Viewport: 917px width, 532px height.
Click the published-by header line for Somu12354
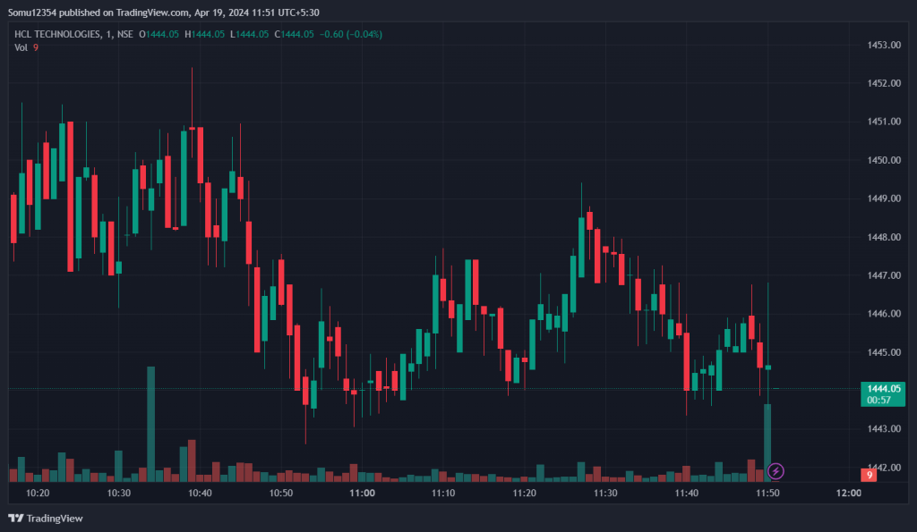[x=164, y=13]
